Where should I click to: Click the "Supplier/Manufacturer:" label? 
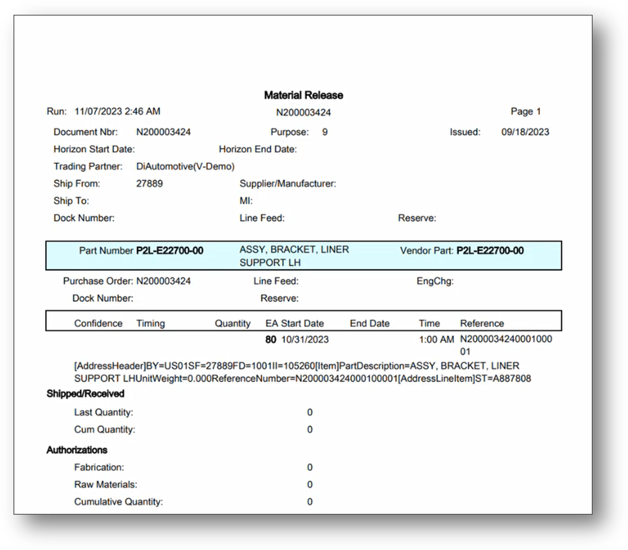click(x=288, y=184)
